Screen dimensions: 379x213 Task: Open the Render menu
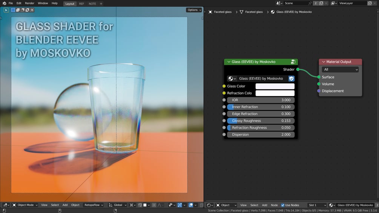click(x=29, y=3)
